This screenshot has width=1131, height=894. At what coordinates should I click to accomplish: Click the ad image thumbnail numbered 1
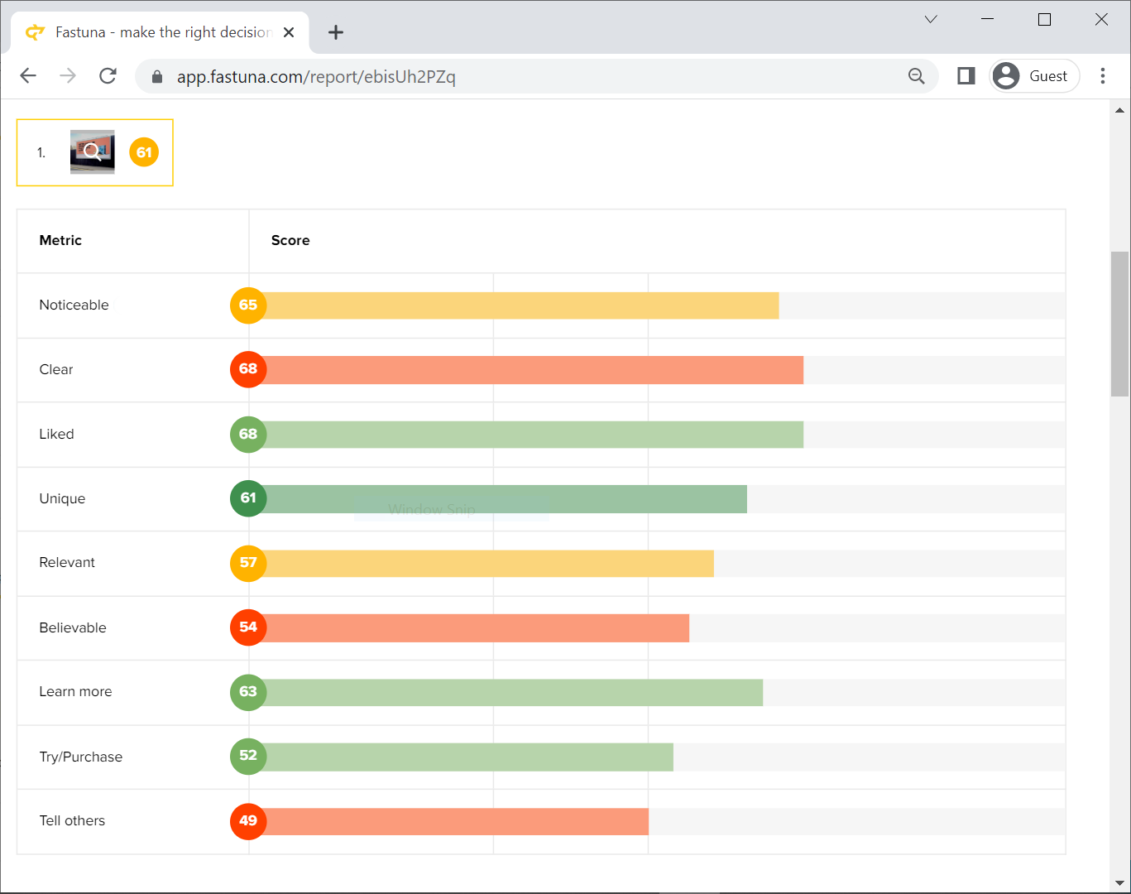93,152
